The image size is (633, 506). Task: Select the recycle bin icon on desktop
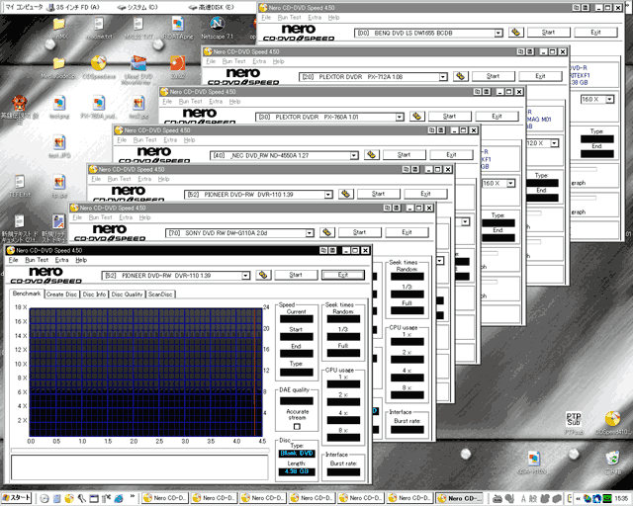point(612,462)
